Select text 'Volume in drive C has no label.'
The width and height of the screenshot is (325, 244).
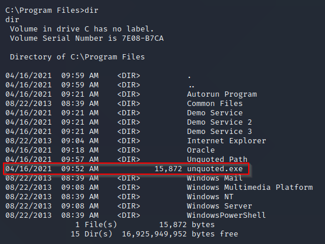pyautogui.click(x=82, y=29)
